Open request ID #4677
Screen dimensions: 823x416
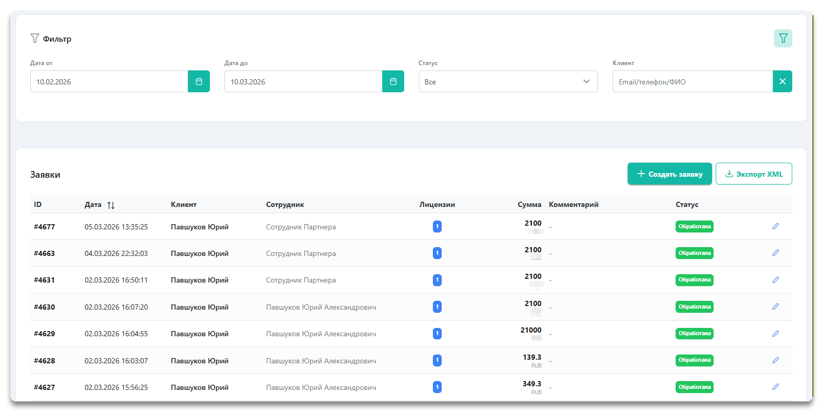tap(44, 227)
